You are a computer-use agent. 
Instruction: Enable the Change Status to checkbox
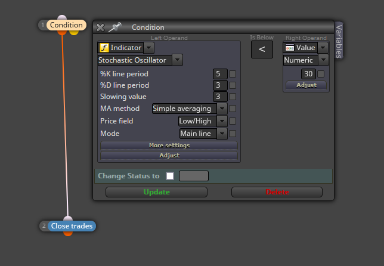click(x=170, y=176)
